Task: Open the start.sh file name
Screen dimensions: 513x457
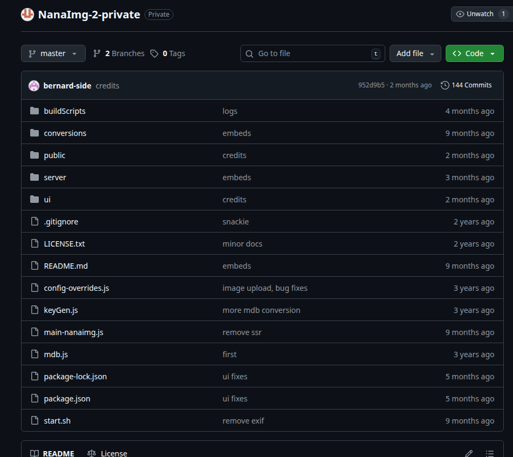Action: click(x=57, y=421)
